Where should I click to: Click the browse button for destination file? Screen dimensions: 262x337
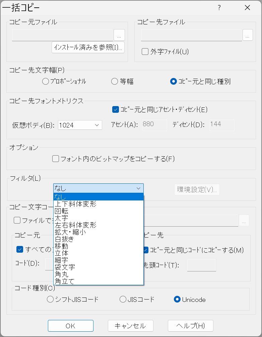[x=248, y=35]
